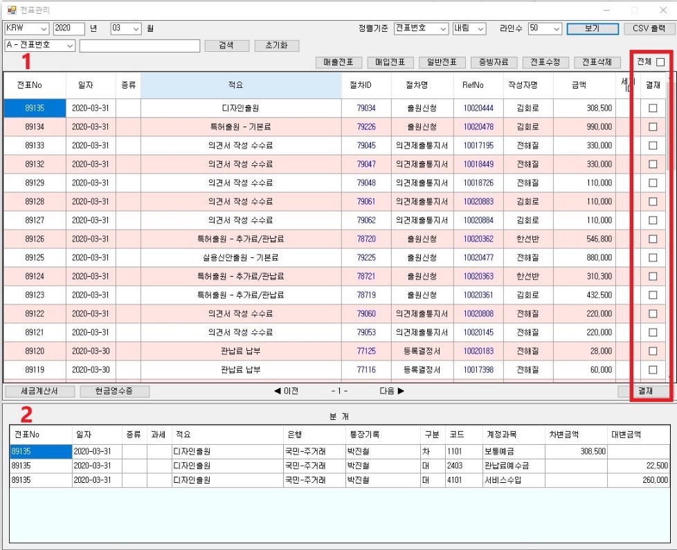This screenshot has height=550, width=677.
Task: Select the 서비스수입 account cell
Action: tap(514, 480)
